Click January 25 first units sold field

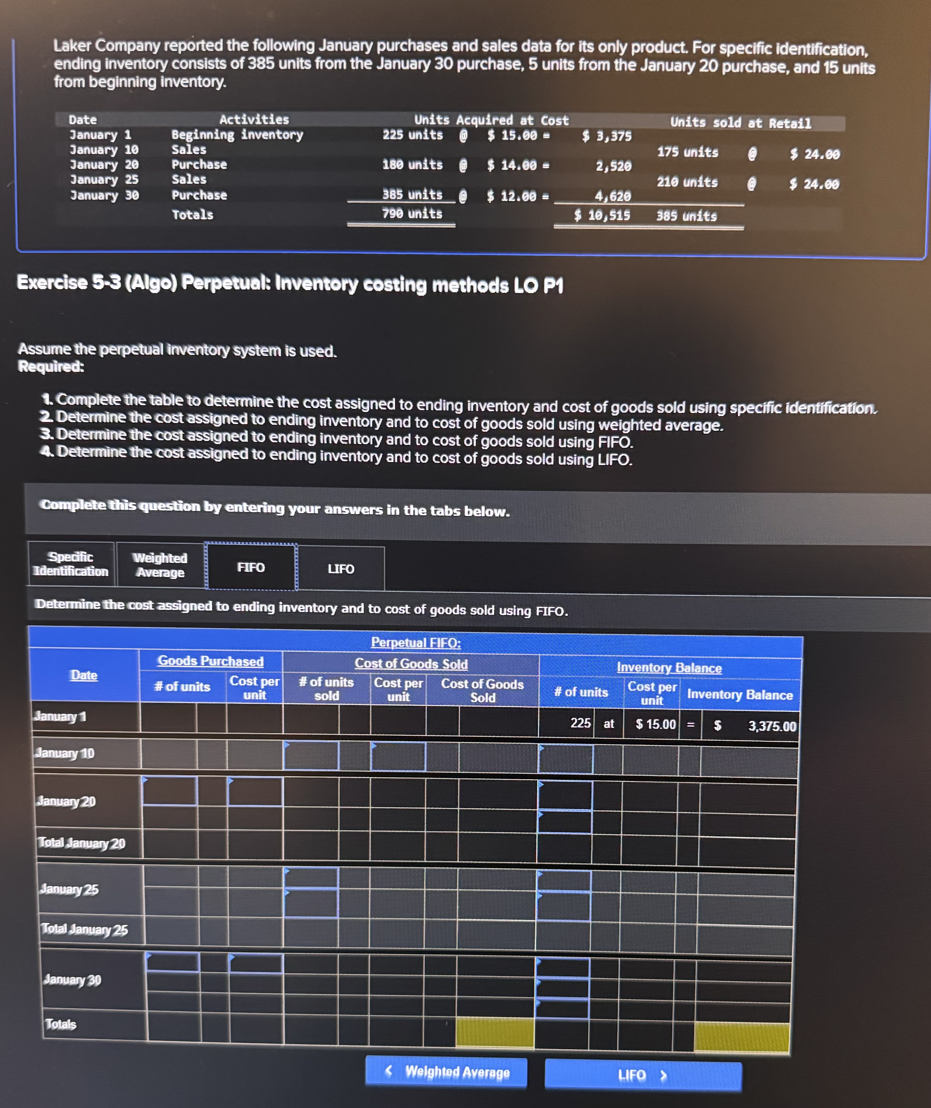(x=311, y=877)
